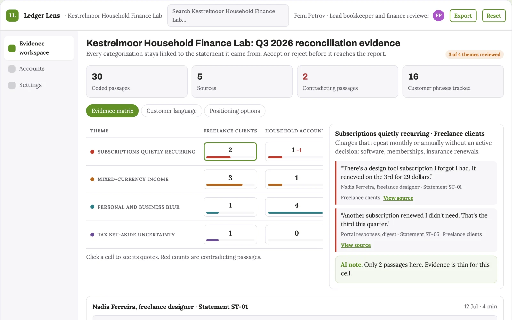Click the Export button
The width and height of the screenshot is (512, 320).
pos(463,15)
